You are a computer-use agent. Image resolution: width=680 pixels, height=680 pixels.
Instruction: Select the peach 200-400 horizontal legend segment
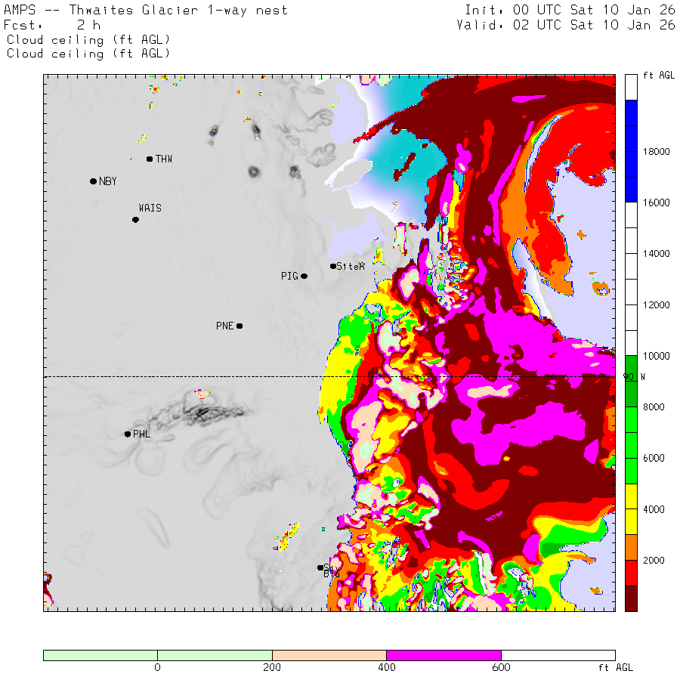[x=329, y=655]
